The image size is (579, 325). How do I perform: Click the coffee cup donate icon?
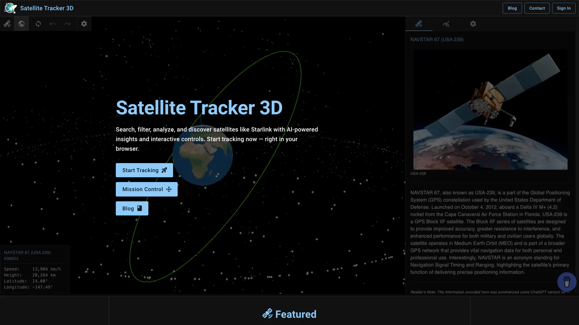(567, 282)
